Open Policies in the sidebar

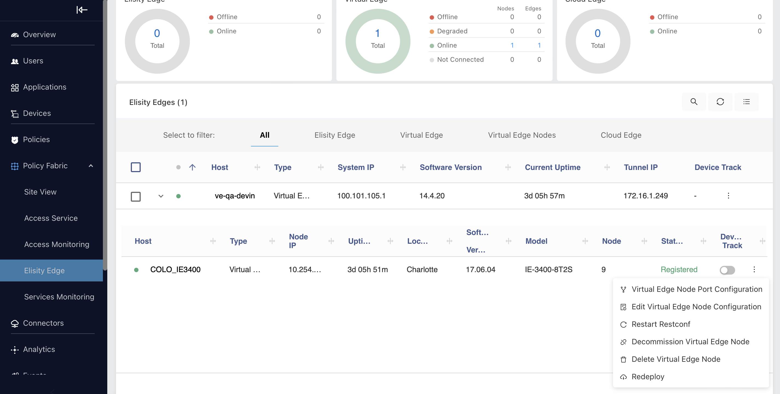click(36, 139)
